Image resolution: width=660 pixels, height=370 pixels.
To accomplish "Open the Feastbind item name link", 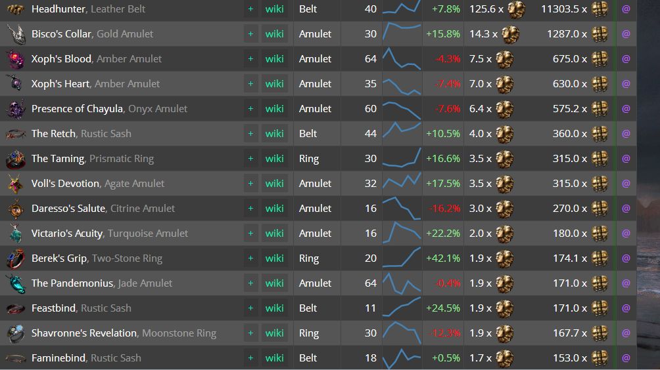I will pyautogui.click(x=55, y=308).
